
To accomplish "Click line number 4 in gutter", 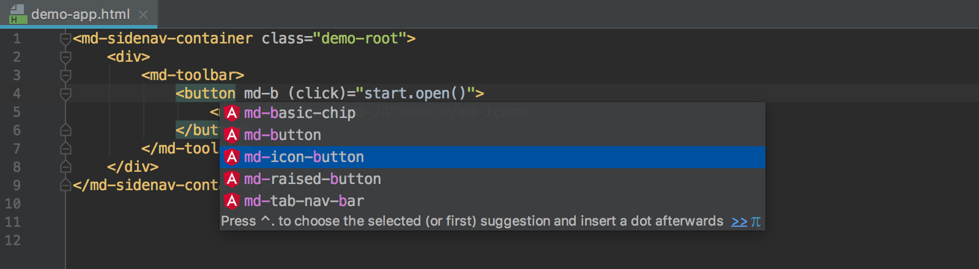I will tap(17, 94).
